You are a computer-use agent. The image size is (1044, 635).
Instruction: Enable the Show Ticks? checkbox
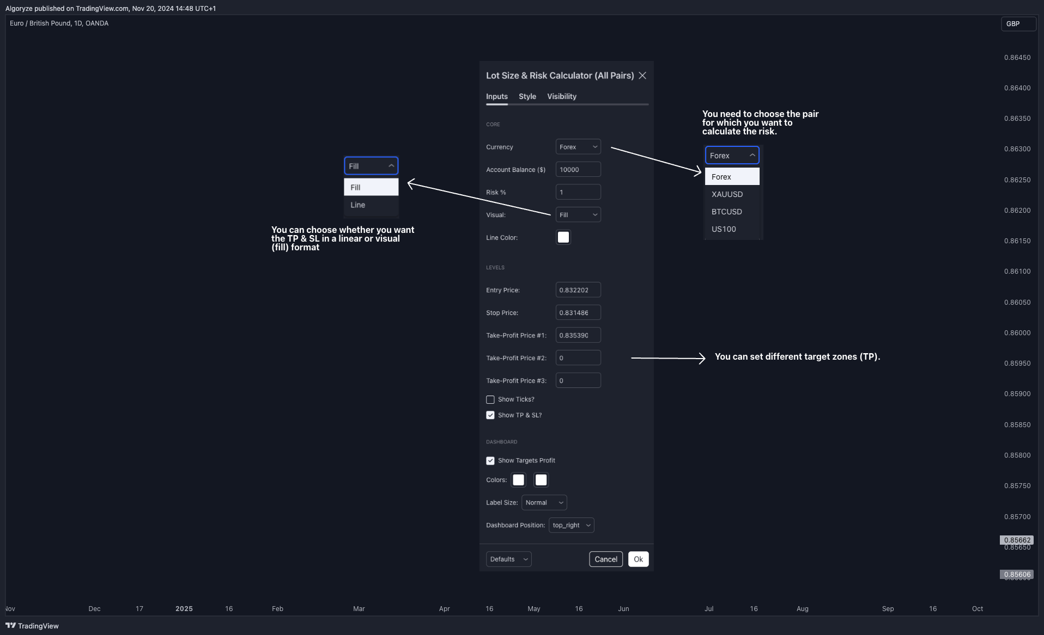coord(490,399)
